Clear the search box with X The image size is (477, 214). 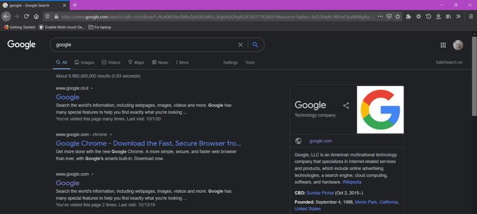point(240,45)
